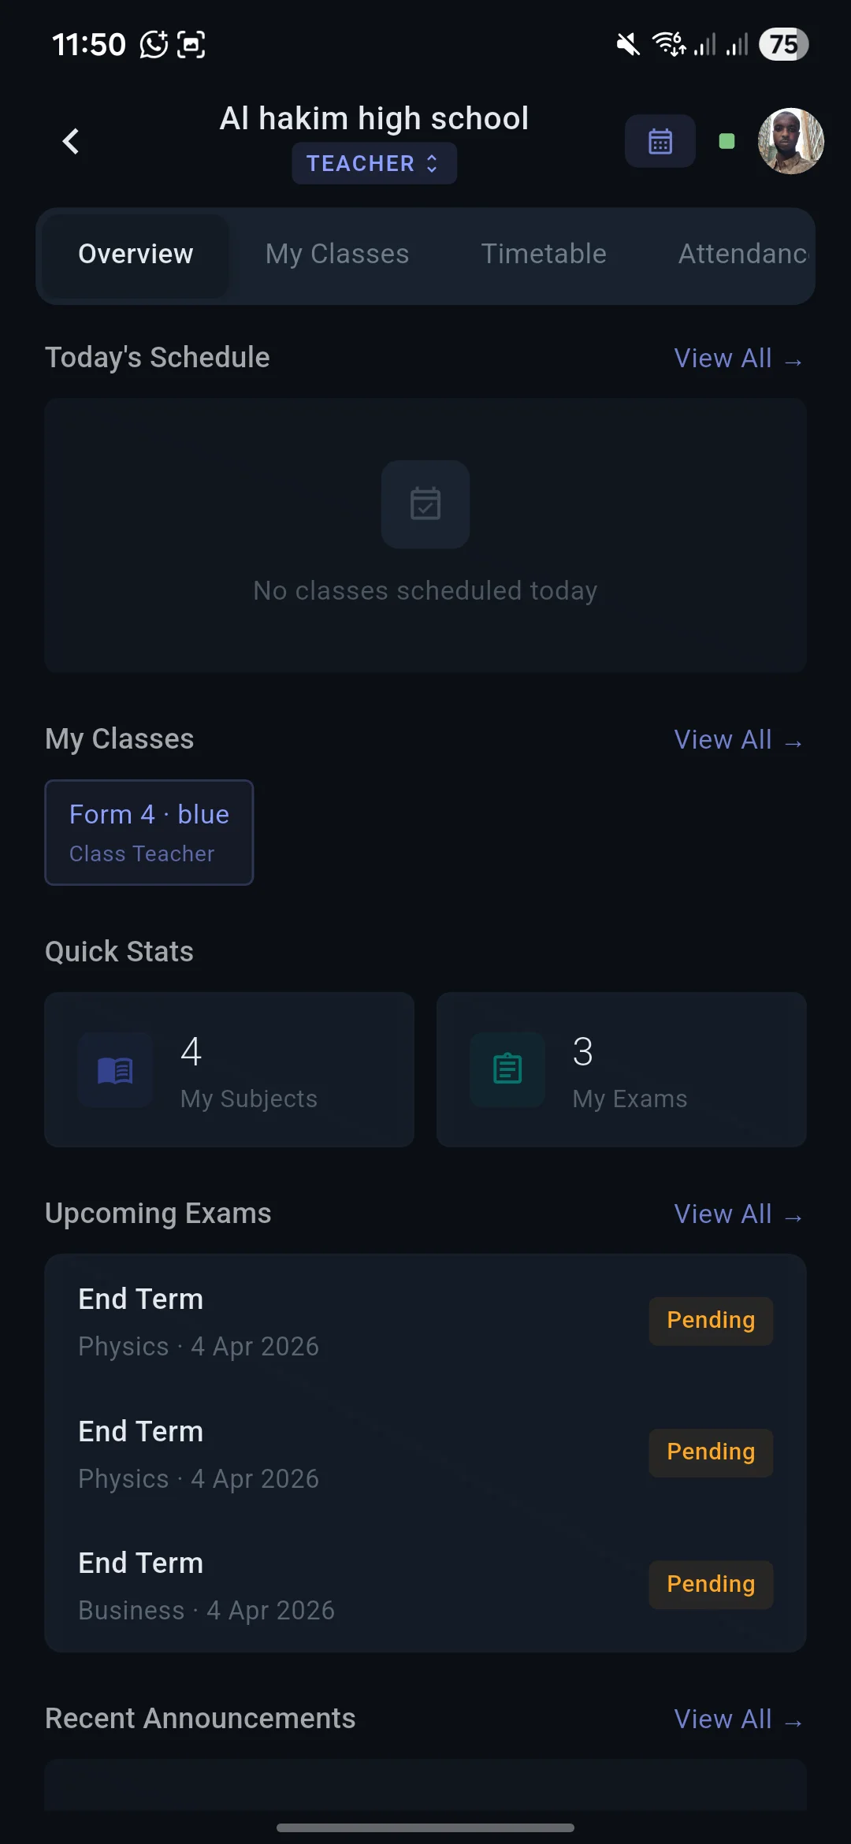Stay on the Overview tab
This screenshot has height=1844, width=851.
tap(135, 254)
